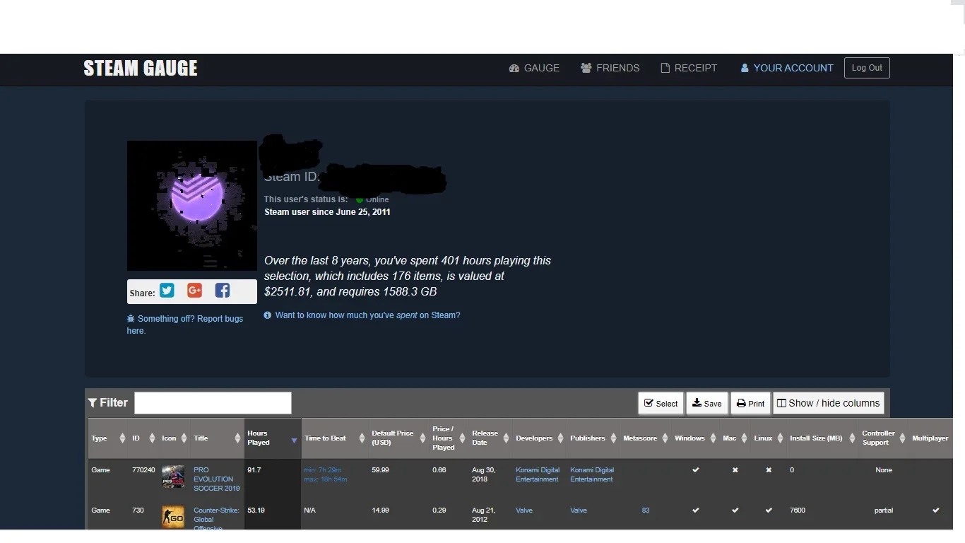
Task: Open the Counter-Strike: Global Offensive title link
Action: pos(216,519)
